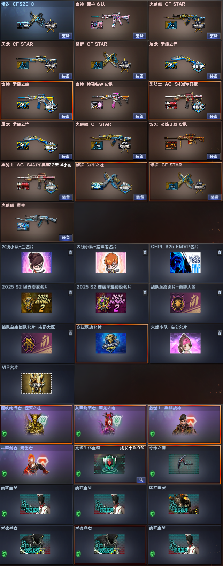Screen dimensions: 223x566
Task: Click 装备 on 毁灭-英雄计划 皮肤
Action: (x=214, y=156)
